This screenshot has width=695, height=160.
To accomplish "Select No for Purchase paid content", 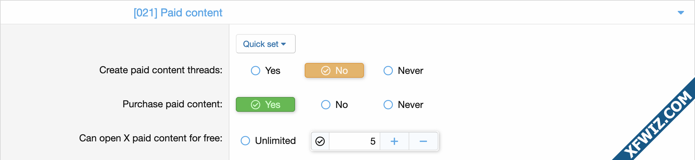I will click(334, 104).
